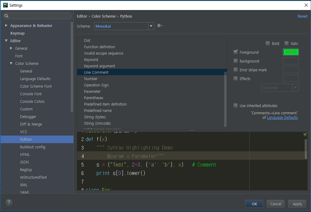This screenshot has width=311, height=212.
Task: Expand the General node under Editor
Action: [11, 48]
